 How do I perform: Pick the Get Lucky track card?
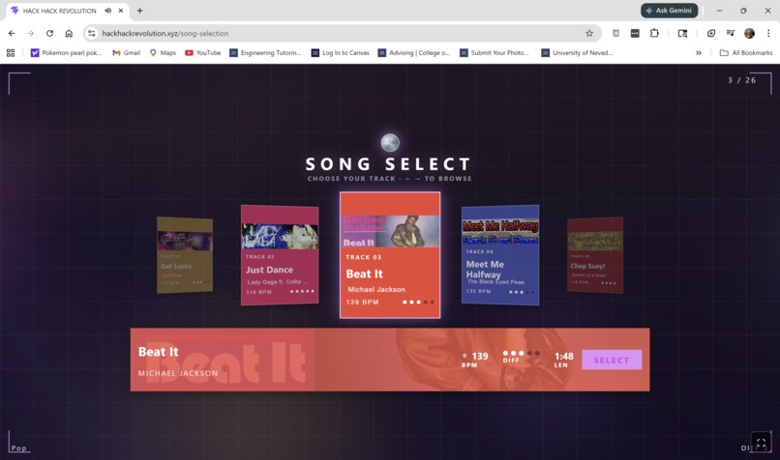pyautogui.click(x=185, y=255)
